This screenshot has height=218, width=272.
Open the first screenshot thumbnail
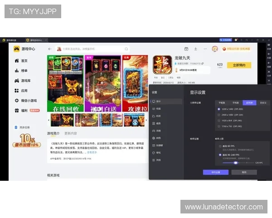tap(62, 120)
